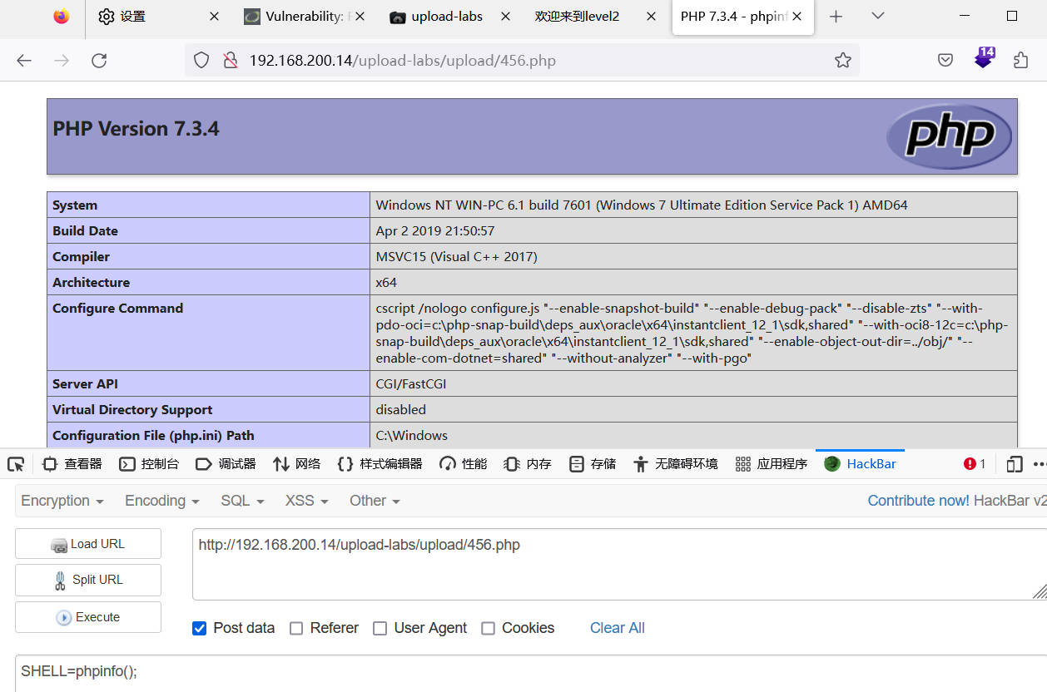Open the 查看器 inspector panel

(x=72, y=464)
